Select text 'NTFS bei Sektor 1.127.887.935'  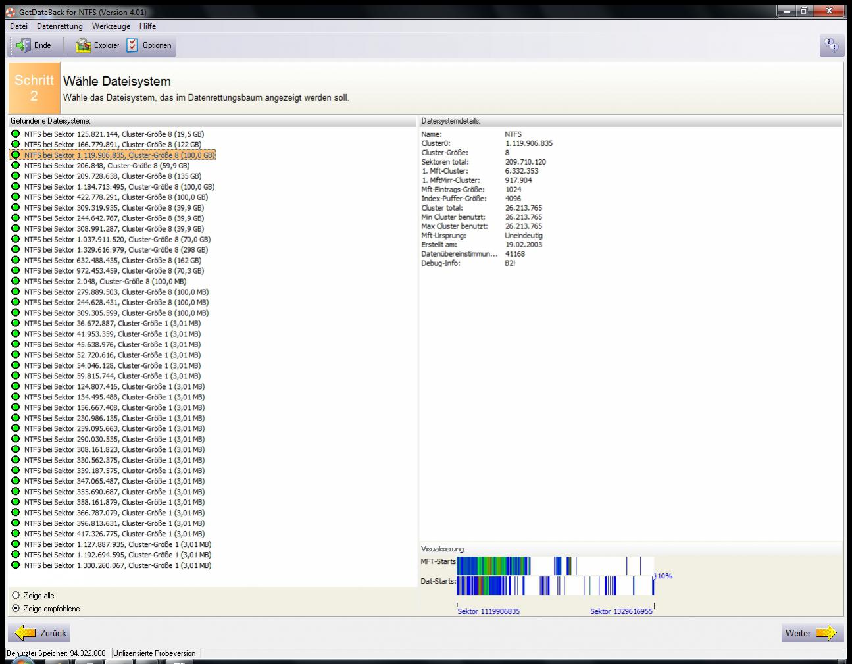click(x=75, y=545)
